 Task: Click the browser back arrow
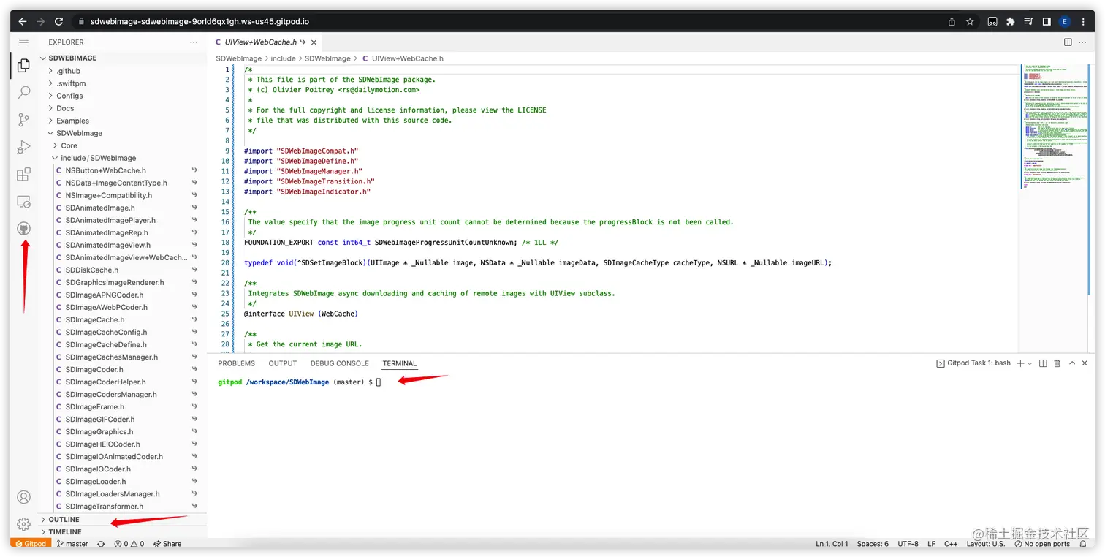[x=23, y=22]
